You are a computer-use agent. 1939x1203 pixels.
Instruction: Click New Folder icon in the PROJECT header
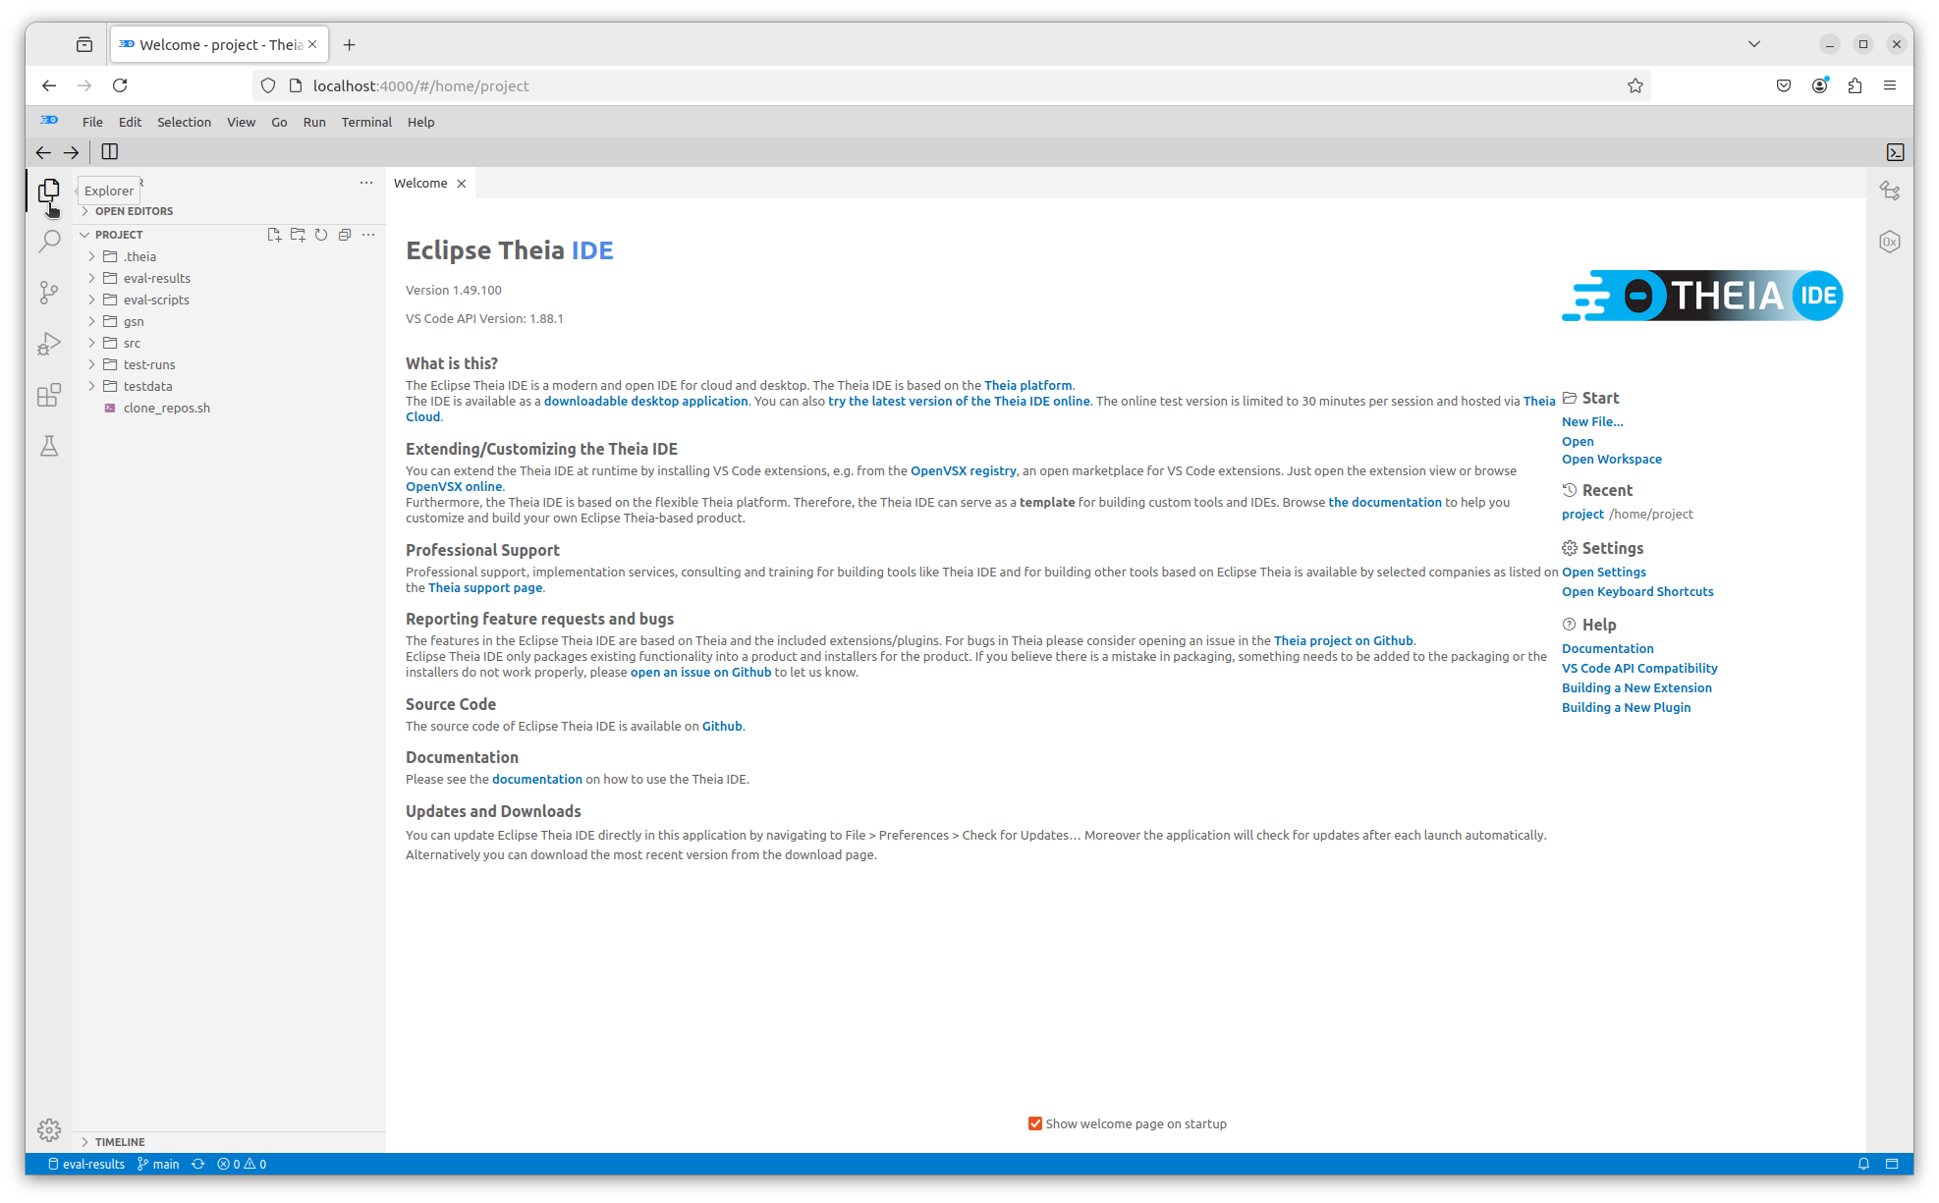[x=298, y=235]
